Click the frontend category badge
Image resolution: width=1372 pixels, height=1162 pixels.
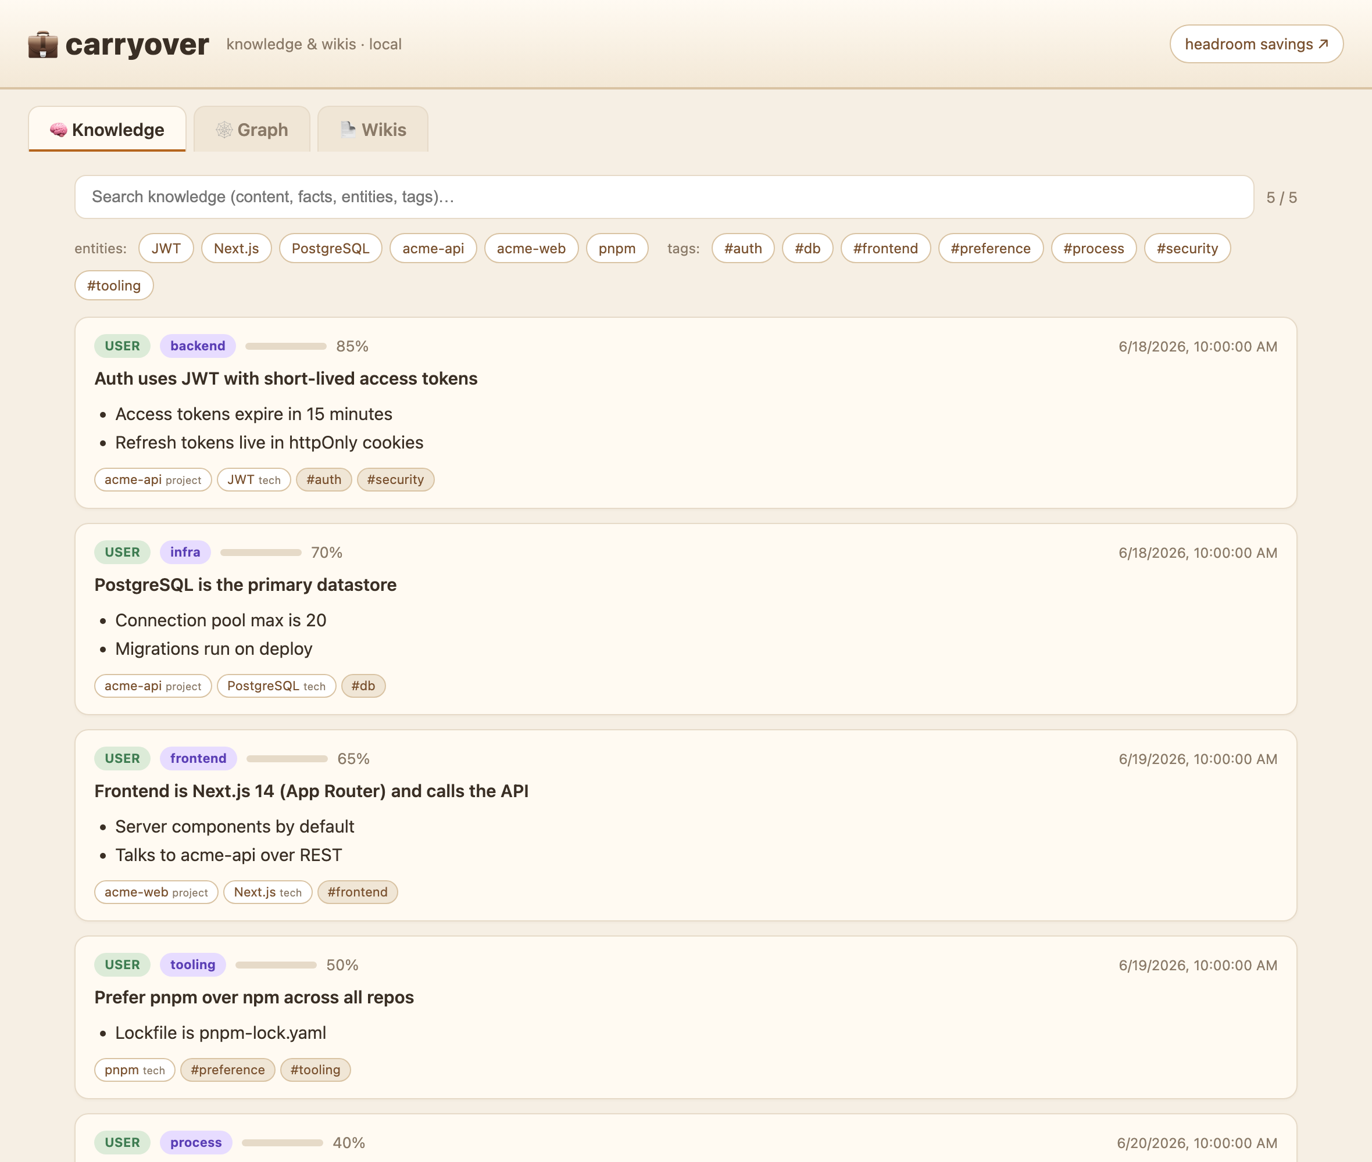pyautogui.click(x=198, y=758)
